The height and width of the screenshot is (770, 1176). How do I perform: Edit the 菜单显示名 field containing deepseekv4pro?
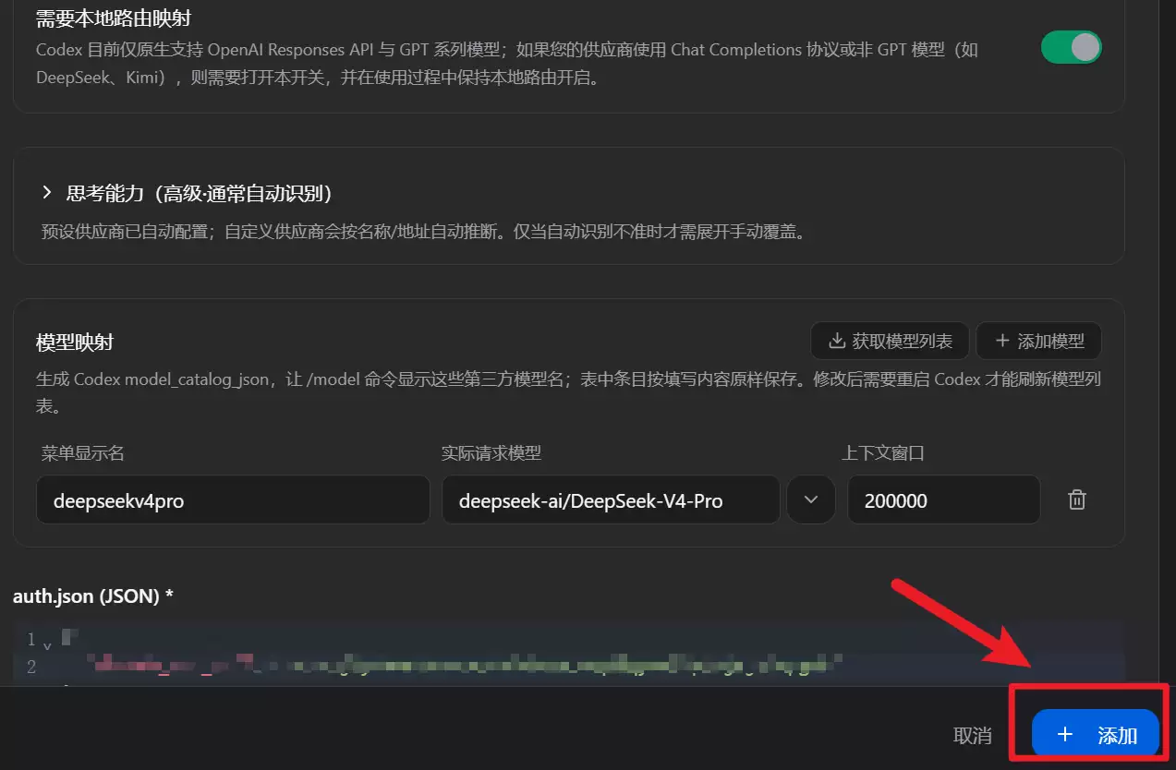point(233,500)
